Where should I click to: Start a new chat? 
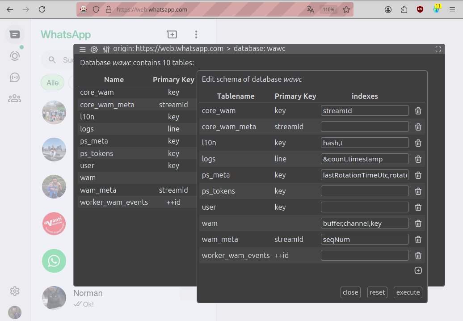pos(172,34)
